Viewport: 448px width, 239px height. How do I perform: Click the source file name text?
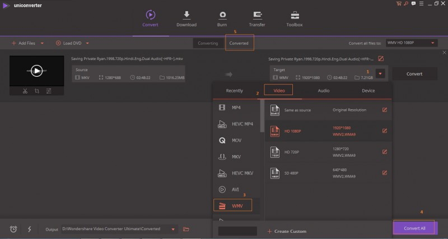(127, 59)
